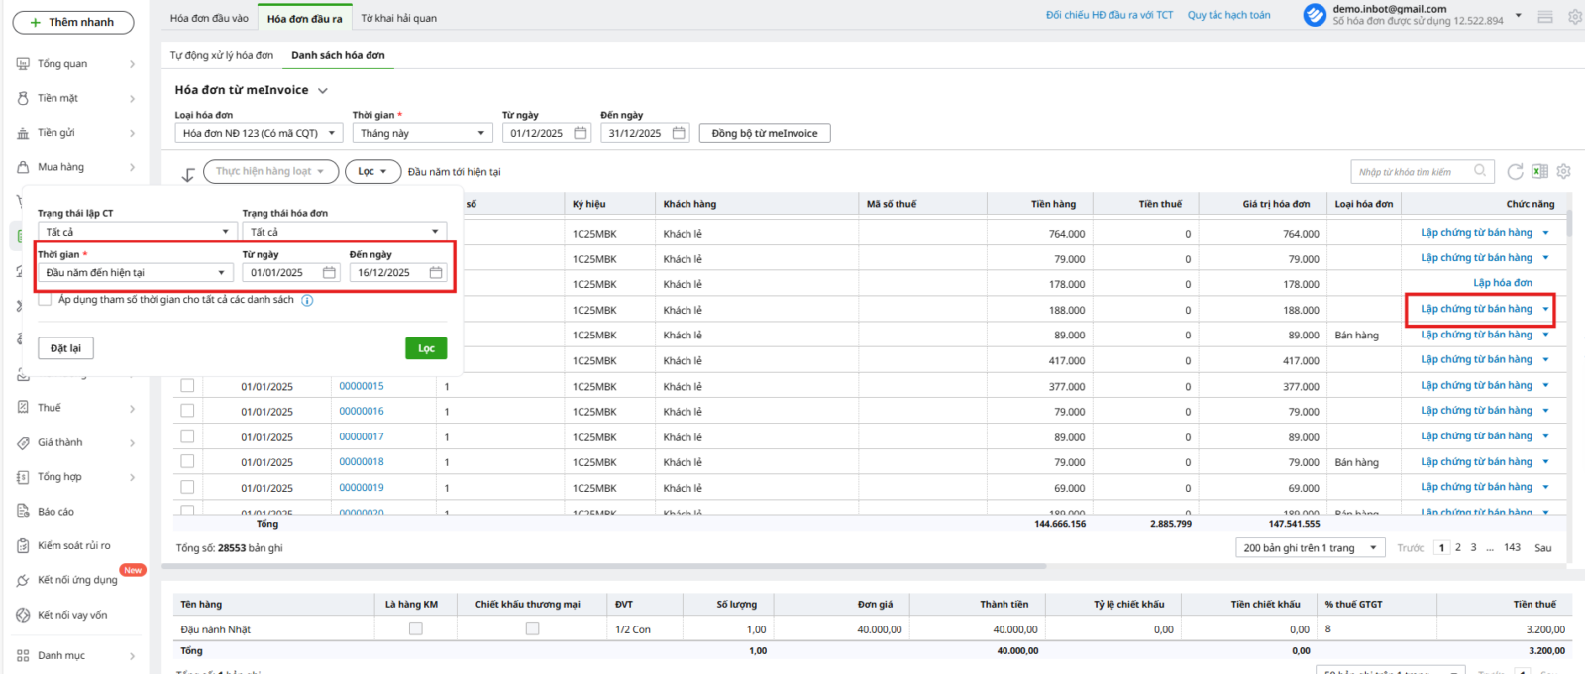Tick 'Áp dụng tham số thời gian' checkbox
The image size is (1585, 674).
pyautogui.click(x=45, y=300)
